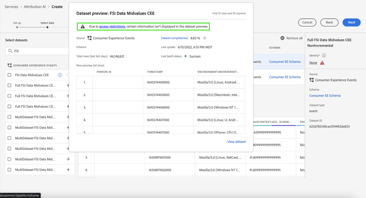The image size is (366, 198).
Task: Go to Services in the breadcrumb
Action: [x=11, y=7]
